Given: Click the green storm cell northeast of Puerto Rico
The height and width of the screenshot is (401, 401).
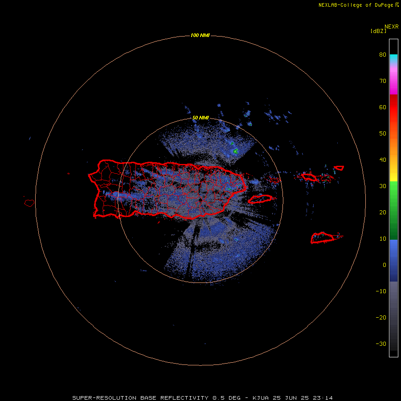Looking at the screenshot, I should (235, 151).
